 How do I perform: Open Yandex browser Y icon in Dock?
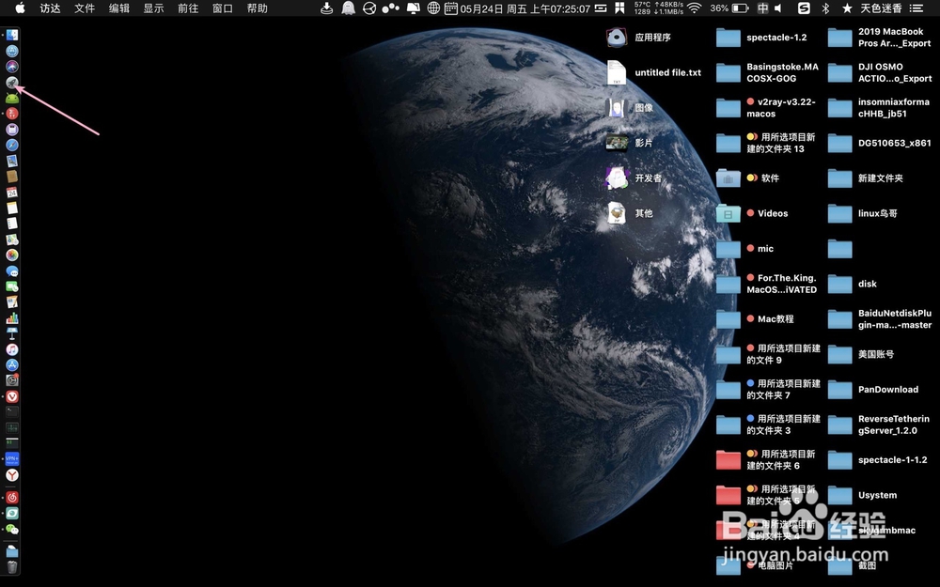pos(12,475)
